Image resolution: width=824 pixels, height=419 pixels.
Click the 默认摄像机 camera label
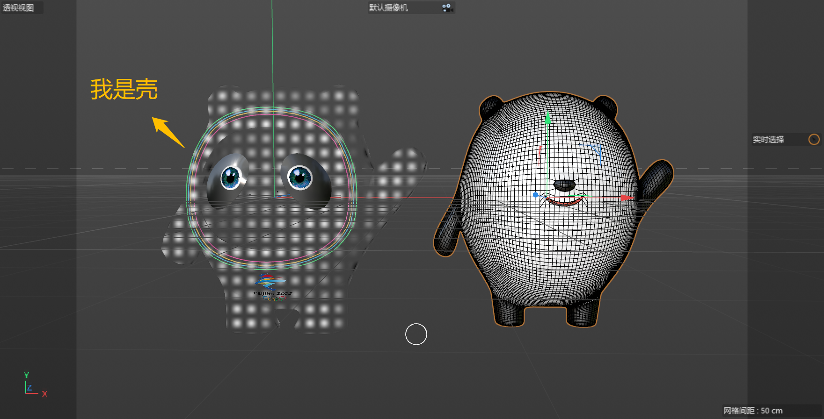(388, 7)
